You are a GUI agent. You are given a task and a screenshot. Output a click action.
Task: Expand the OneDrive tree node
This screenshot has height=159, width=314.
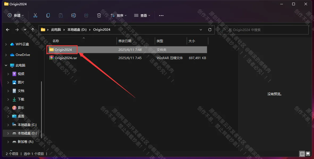click(6, 55)
